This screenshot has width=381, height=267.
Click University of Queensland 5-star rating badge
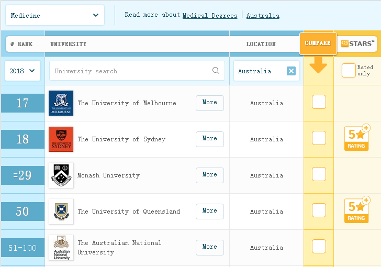(x=356, y=210)
